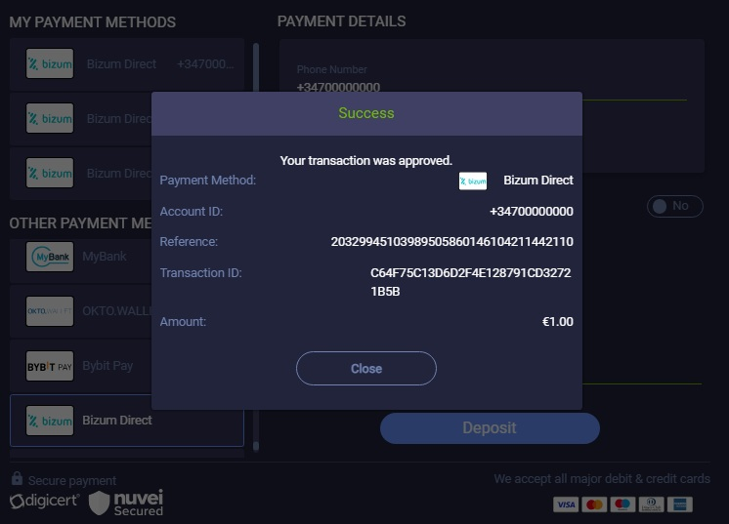
Task: Click the Account ID +34700000000 in dialog
Action: click(532, 212)
